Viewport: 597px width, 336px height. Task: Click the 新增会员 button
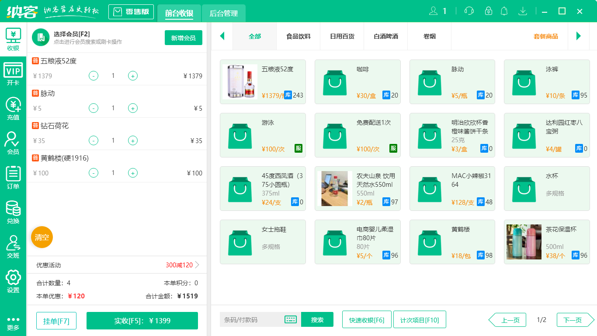coord(183,38)
